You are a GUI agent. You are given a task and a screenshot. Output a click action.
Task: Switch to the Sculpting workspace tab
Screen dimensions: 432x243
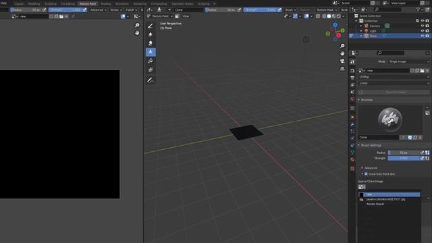point(51,4)
